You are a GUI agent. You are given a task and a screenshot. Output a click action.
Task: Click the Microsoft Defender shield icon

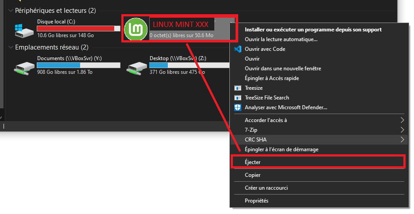pos(238,107)
